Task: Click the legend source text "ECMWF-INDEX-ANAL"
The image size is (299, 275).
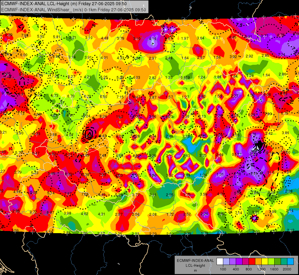Action: point(195,261)
